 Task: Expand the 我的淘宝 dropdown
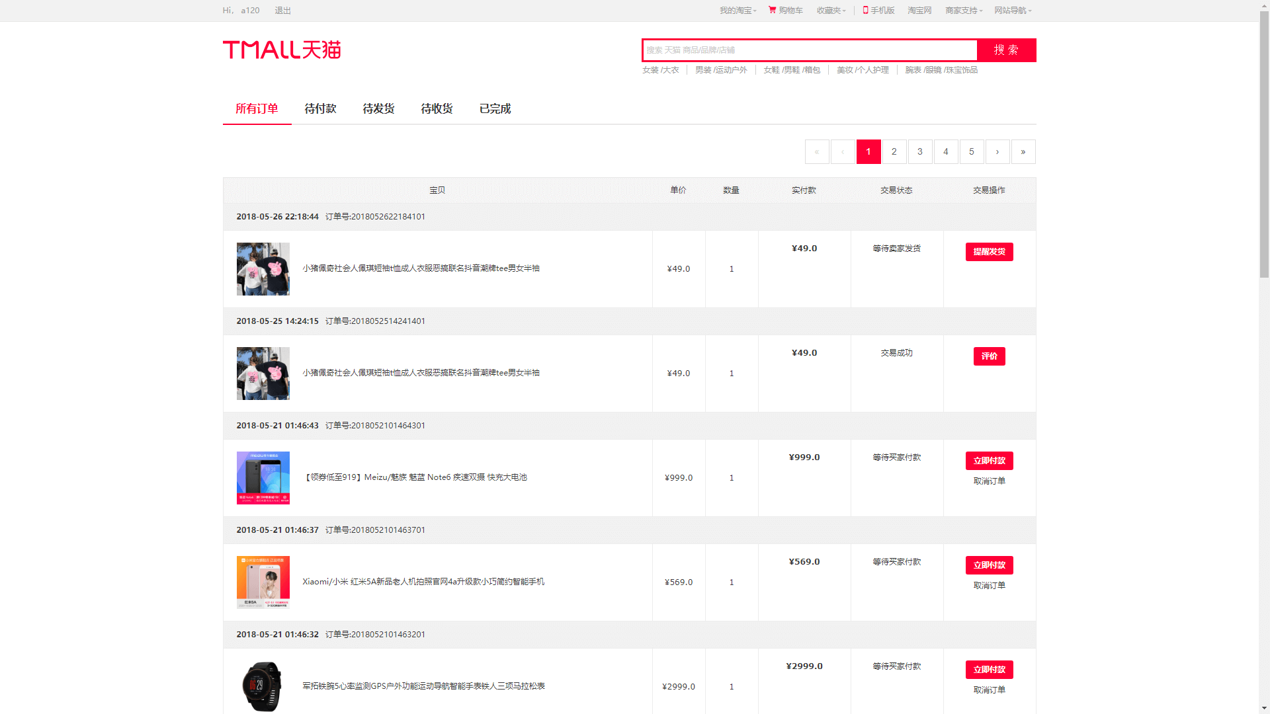tap(738, 11)
